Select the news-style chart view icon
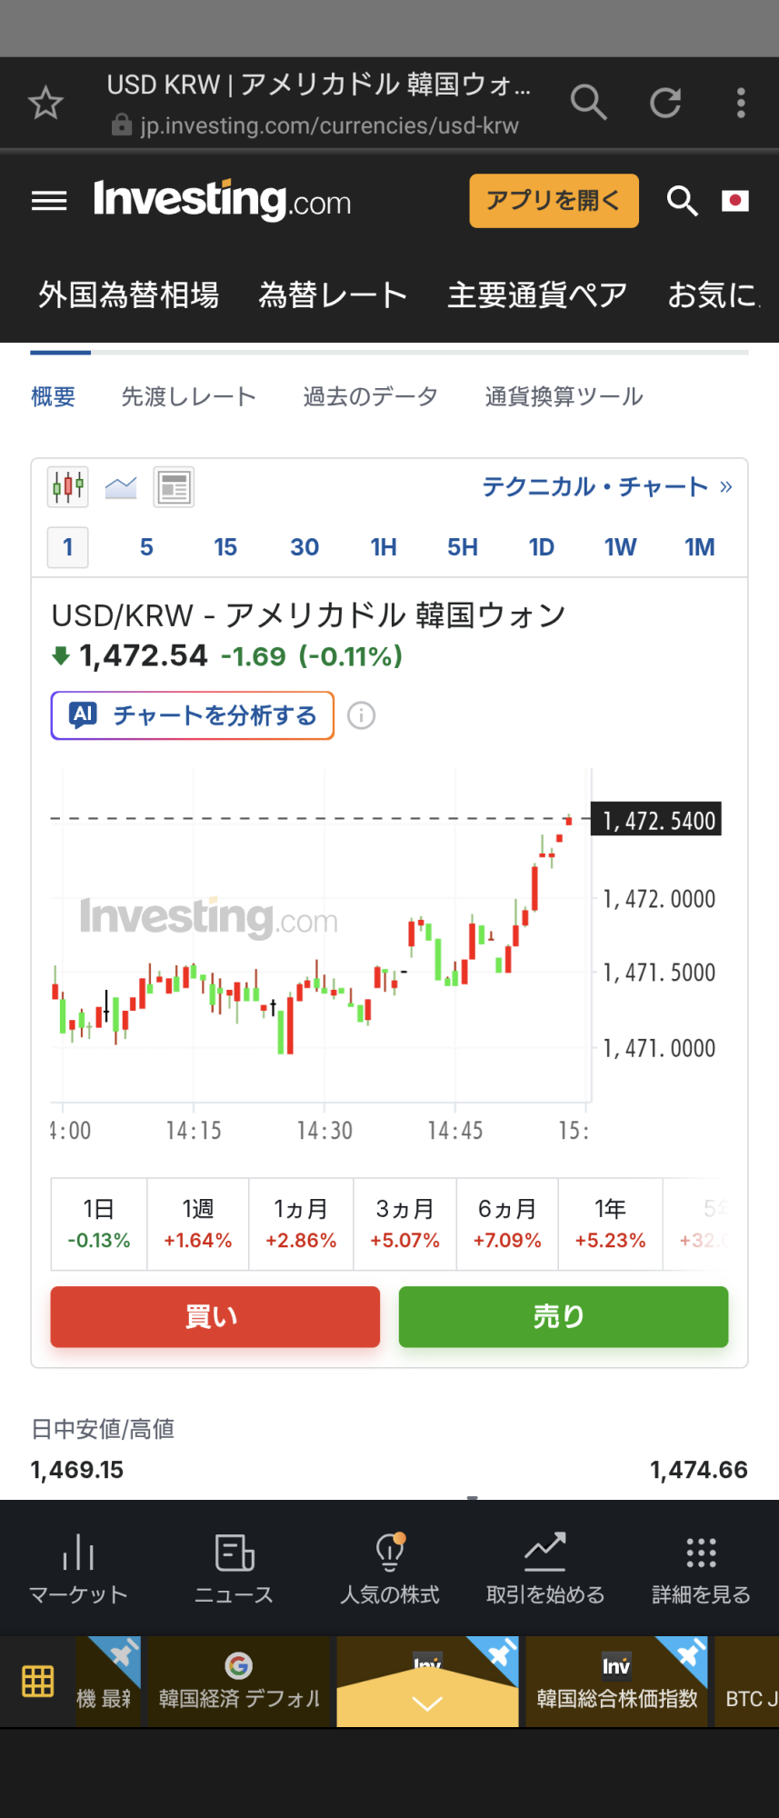 [x=174, y=487]
